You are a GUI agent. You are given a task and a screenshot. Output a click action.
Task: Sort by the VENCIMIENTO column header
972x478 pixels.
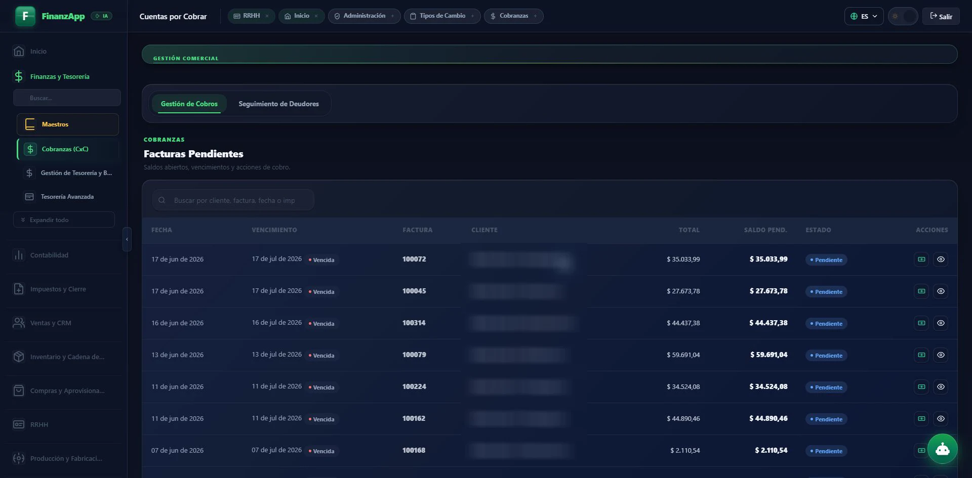274,230
